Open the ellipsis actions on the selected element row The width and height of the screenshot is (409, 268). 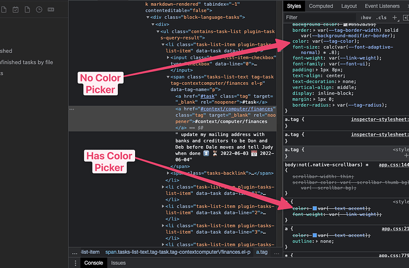[72, 109]
